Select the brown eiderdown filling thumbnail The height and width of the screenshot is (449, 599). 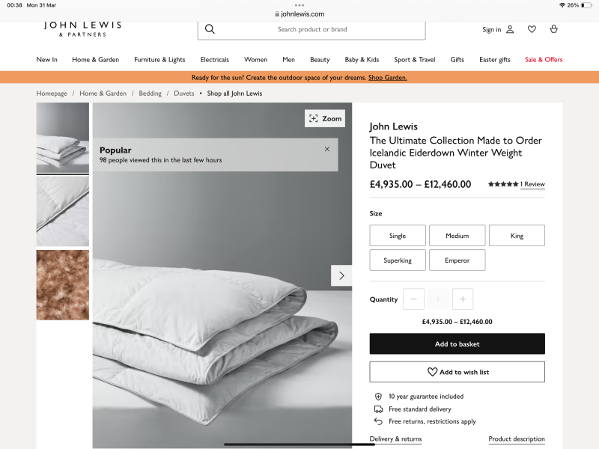click(x=63, y=285)
